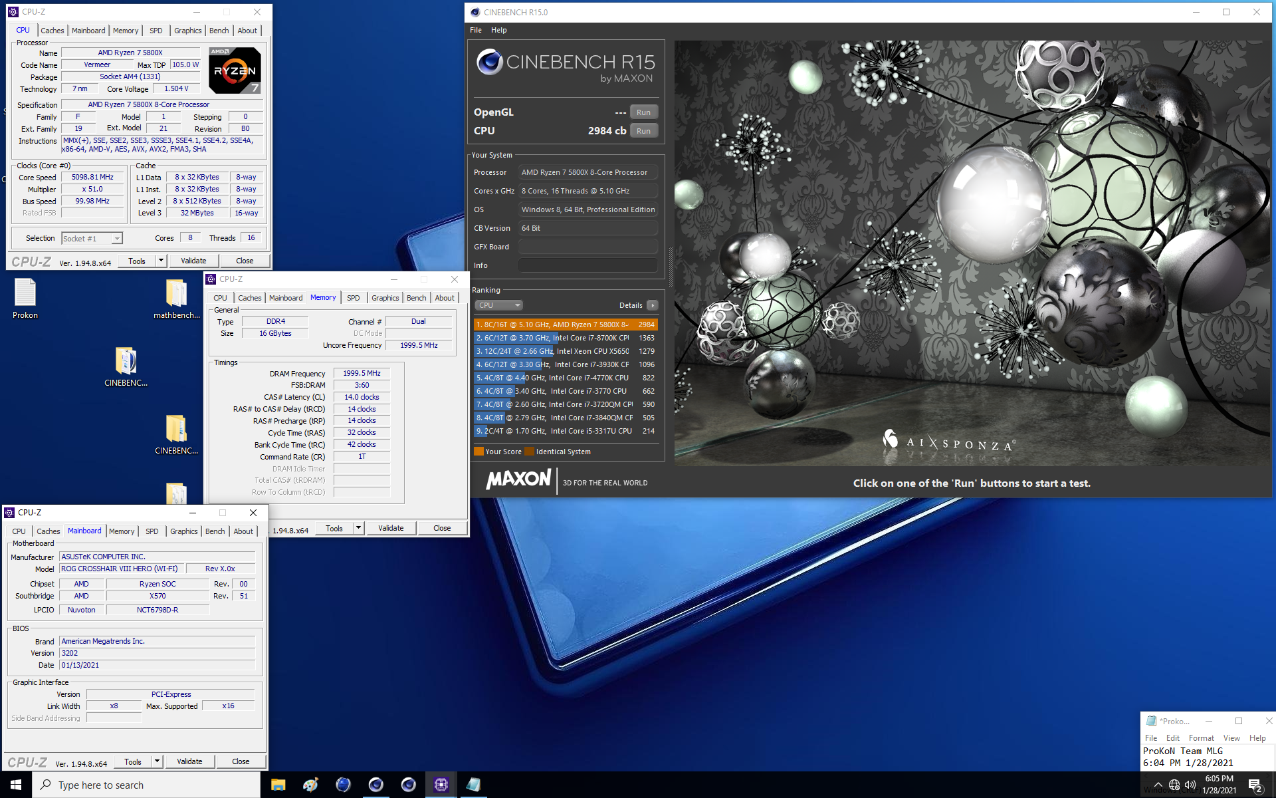
Task: Select ranking row Intel Core i7-4770K 822
Action: click(566, 378)
